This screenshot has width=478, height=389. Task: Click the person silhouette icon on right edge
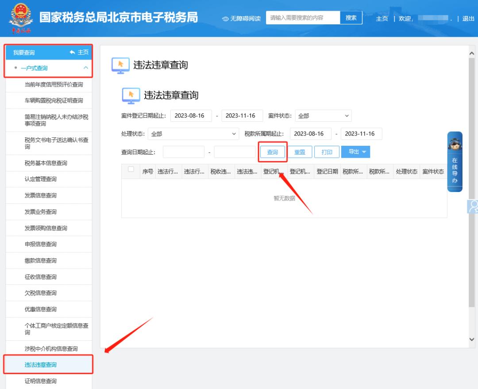(x=474, y=205)
